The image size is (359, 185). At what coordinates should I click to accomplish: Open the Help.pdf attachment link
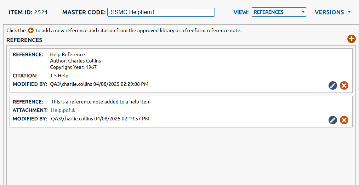(x=61, y=110)
